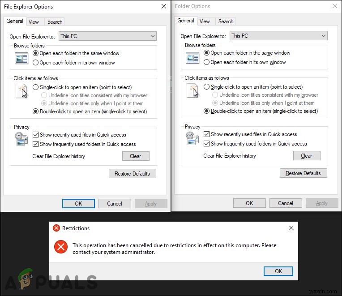Expand This PC dropdown in Folder Options
Image resolution: width=342 pixels, height=296 pixels.
click(x=278, y=36)
